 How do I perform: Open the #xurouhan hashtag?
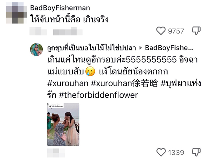tap(68, 83)
